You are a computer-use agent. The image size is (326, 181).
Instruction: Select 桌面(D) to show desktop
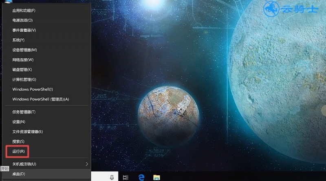[x=46, y=174]
